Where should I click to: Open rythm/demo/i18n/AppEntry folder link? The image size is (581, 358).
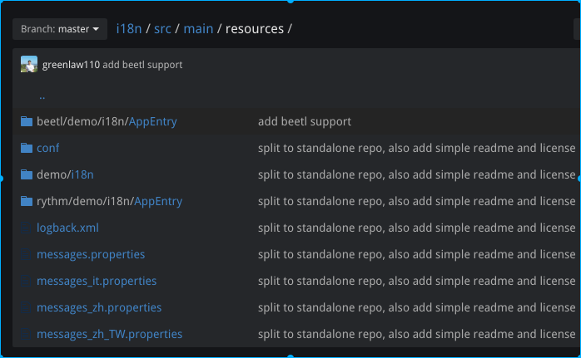(x=109, y=201)
